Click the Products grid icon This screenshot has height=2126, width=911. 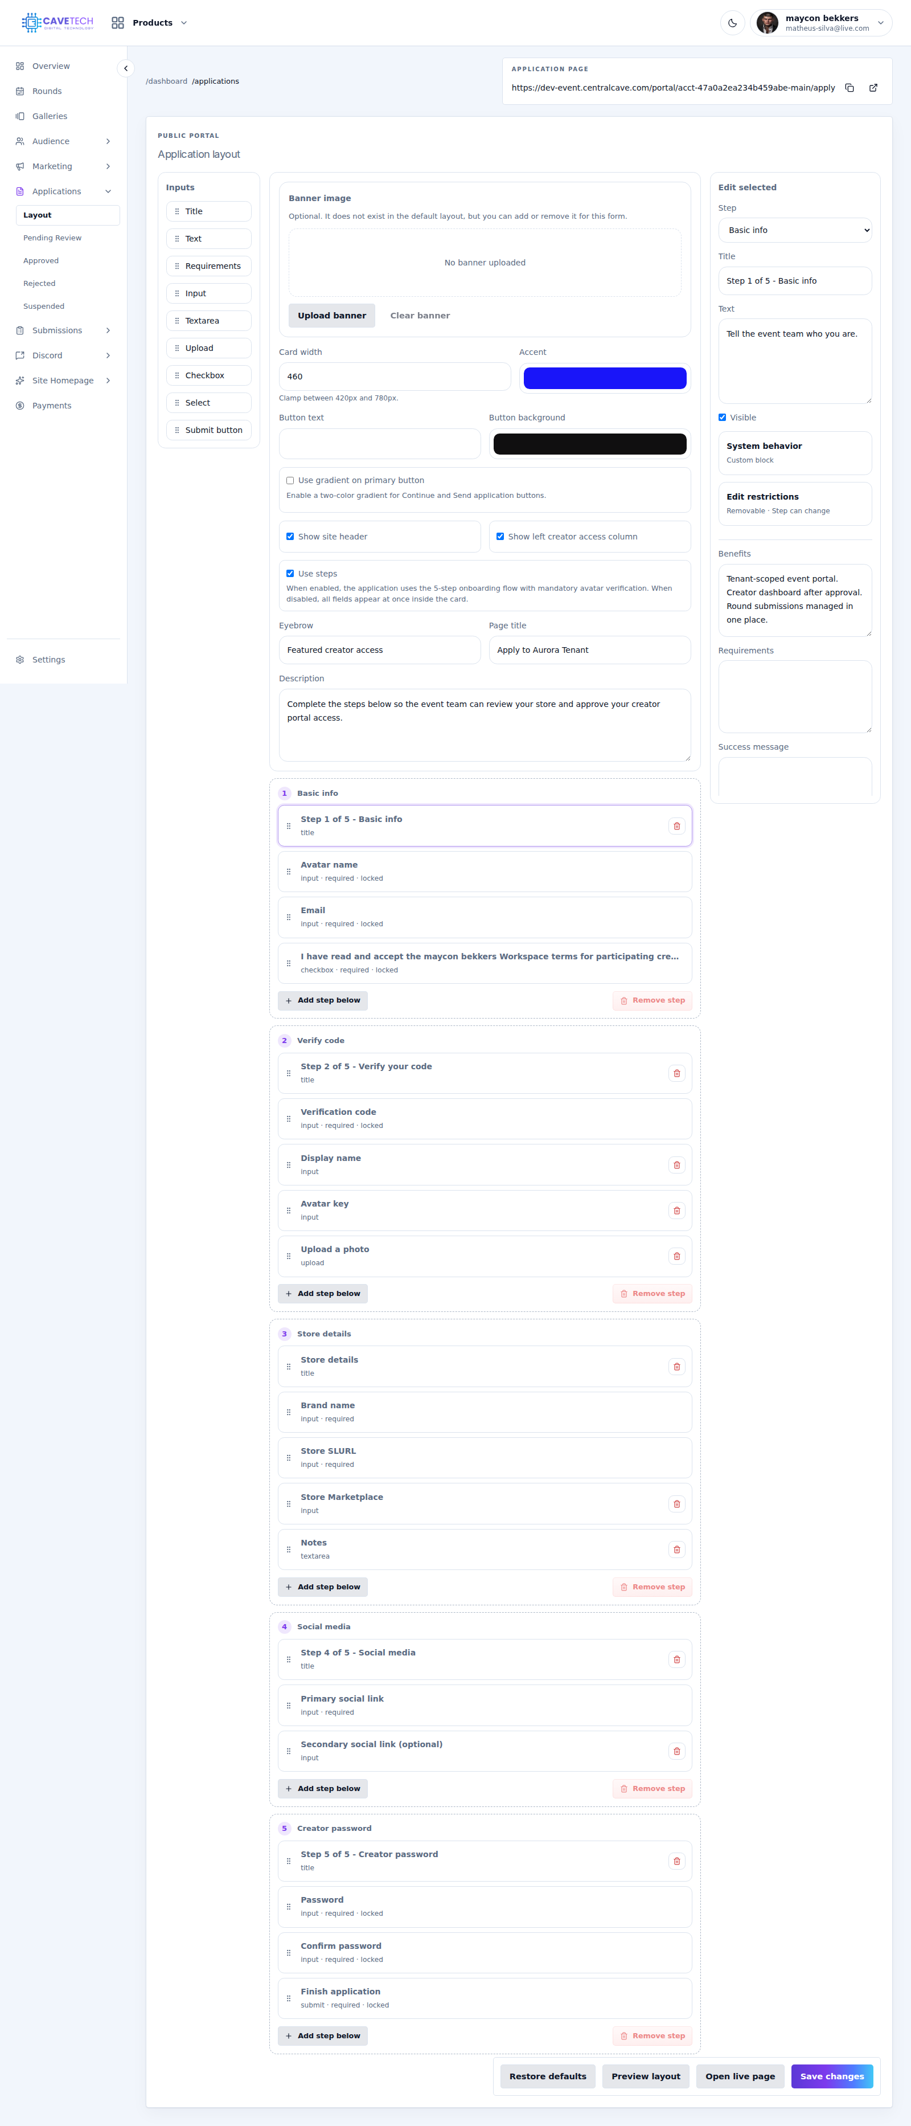coord(118,23)
